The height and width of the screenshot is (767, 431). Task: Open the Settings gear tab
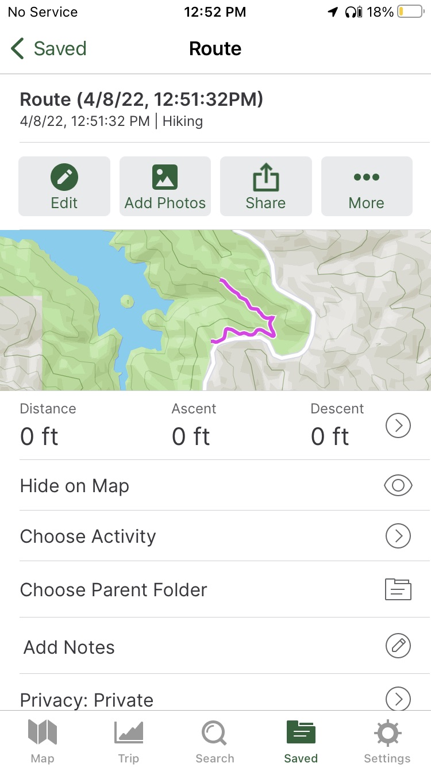pyautogui.click(x=387, y=741)
